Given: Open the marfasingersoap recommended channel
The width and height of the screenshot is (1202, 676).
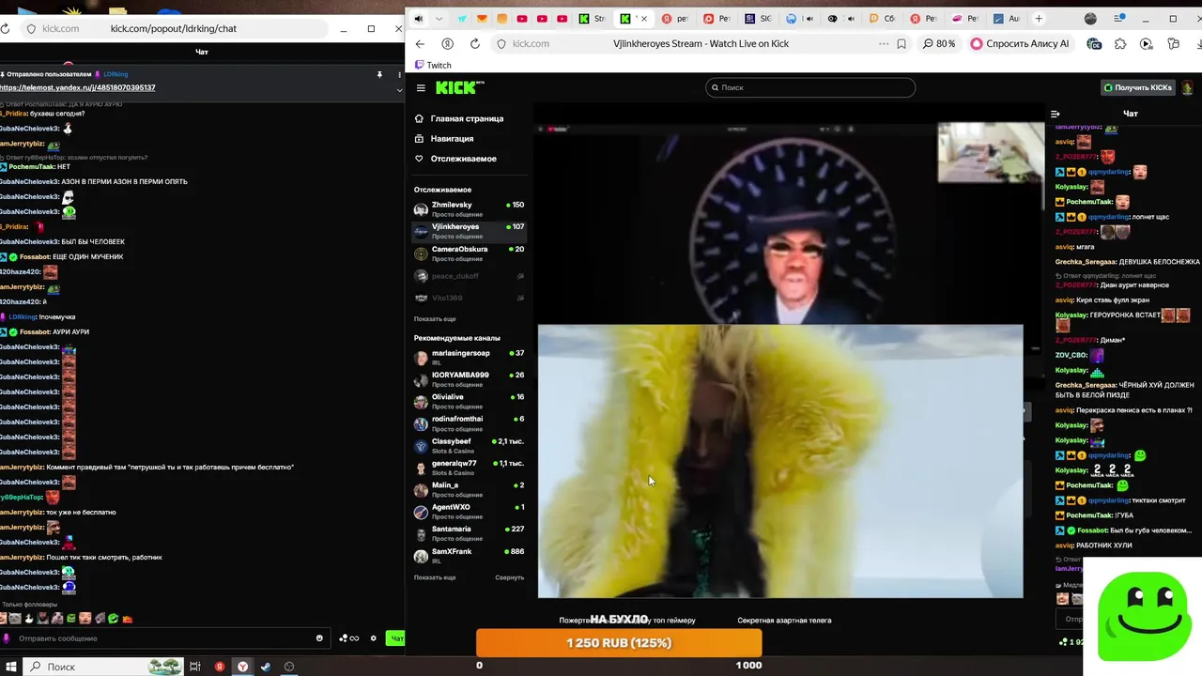Looking at the screenshot, I should click(x=470, y=358).
